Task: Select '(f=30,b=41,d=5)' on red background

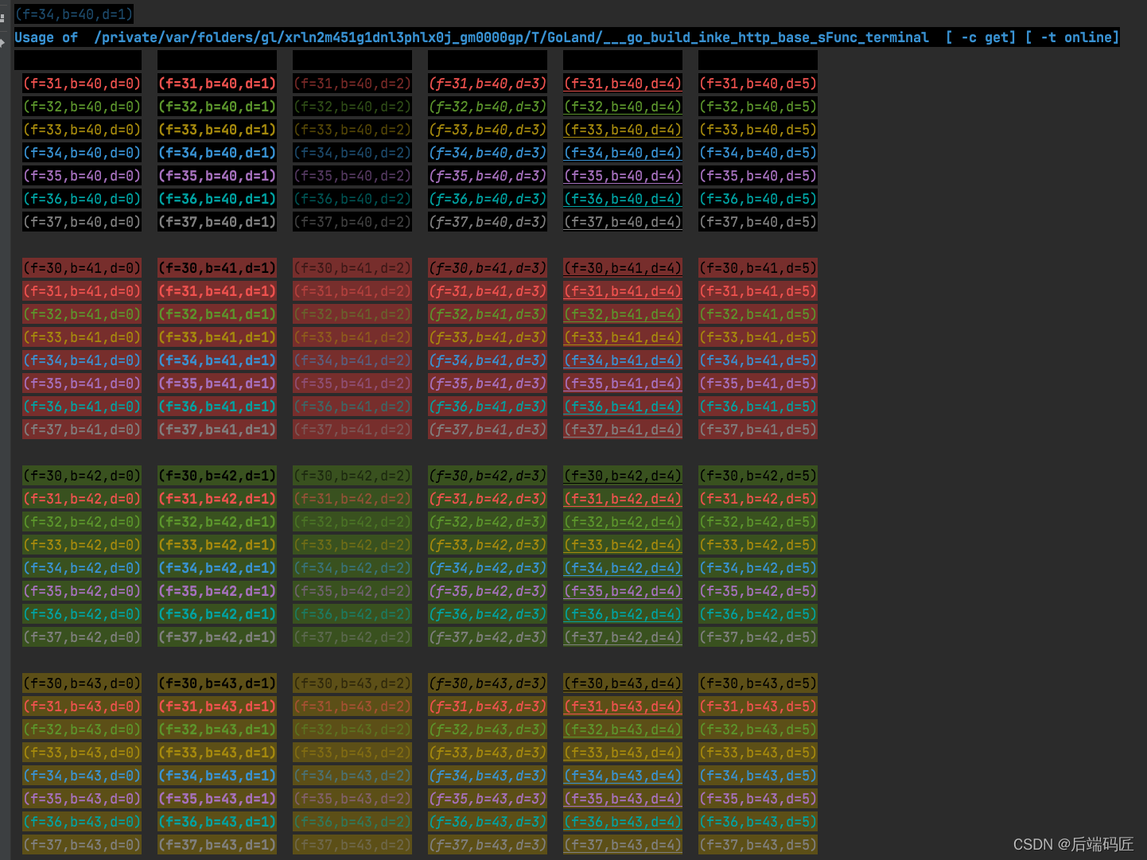Action: click(x=758, y=268)
